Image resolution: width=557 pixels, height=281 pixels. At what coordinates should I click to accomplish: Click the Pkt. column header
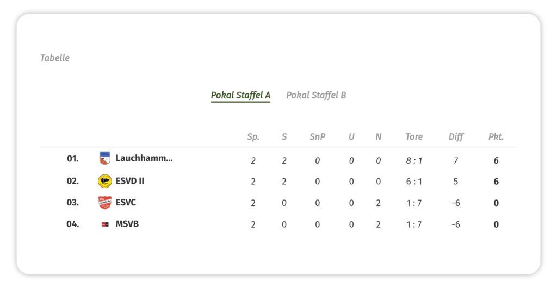496,137
